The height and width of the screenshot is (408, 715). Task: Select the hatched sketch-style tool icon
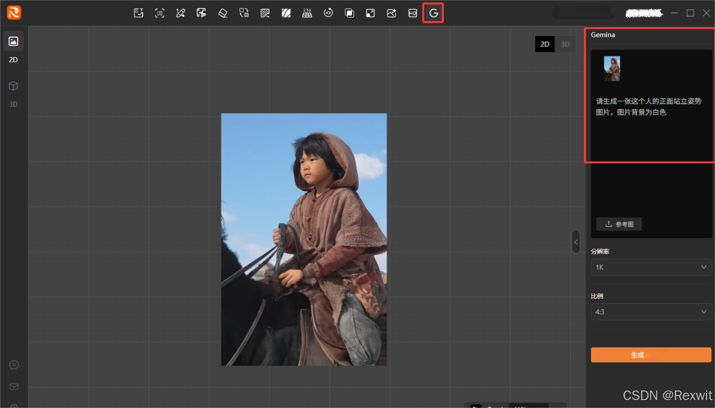click(x=265, y=13)
